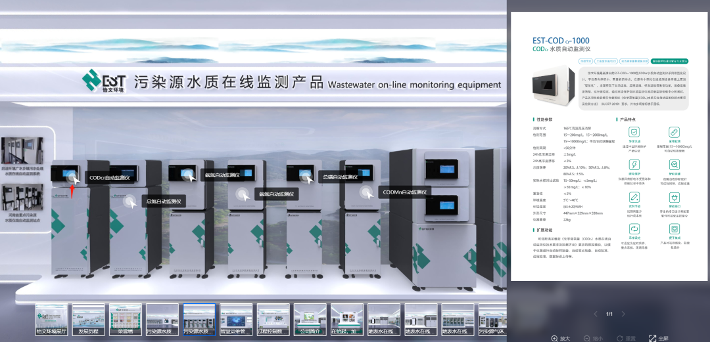Screen dimensions: 710x342
Task: Click the 全屏 fullscreen icon
Action: point(653,338)
